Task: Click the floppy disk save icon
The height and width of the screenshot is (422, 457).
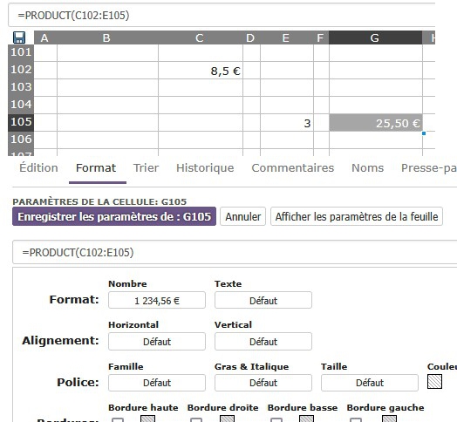Action: point(19,37)
